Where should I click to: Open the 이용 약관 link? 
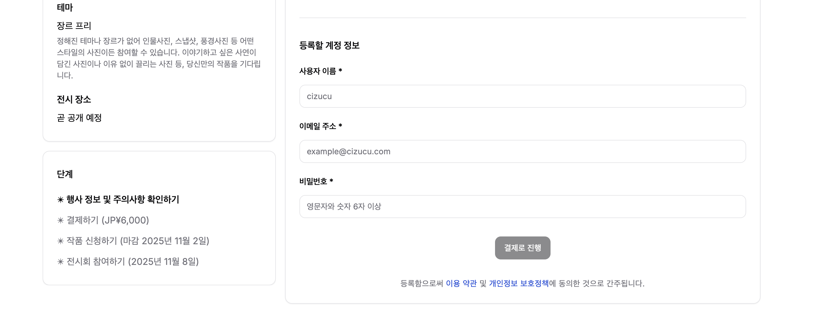tap(461, 283)
